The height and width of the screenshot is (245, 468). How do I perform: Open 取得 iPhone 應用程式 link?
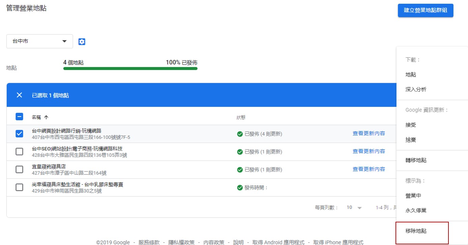coord(338,242)
